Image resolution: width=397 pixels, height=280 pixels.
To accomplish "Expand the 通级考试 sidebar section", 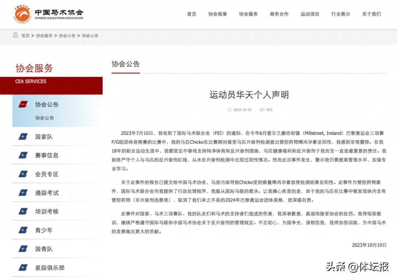I will (47, 193).
